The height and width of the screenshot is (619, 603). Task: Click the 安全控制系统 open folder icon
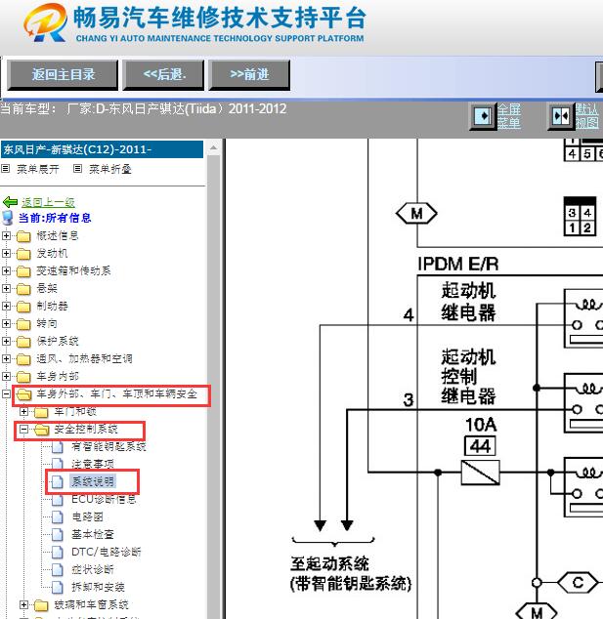tap(41, 430)
